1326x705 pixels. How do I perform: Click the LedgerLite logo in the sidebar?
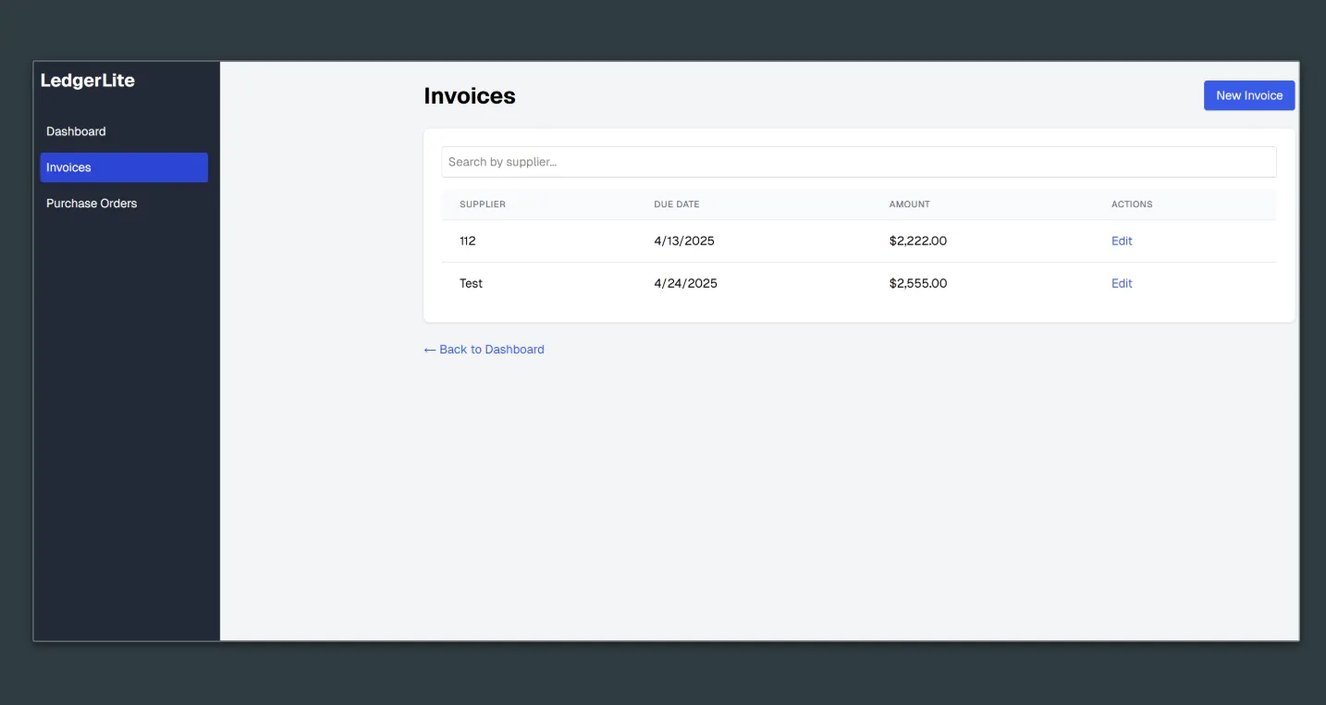coord(88,80)
